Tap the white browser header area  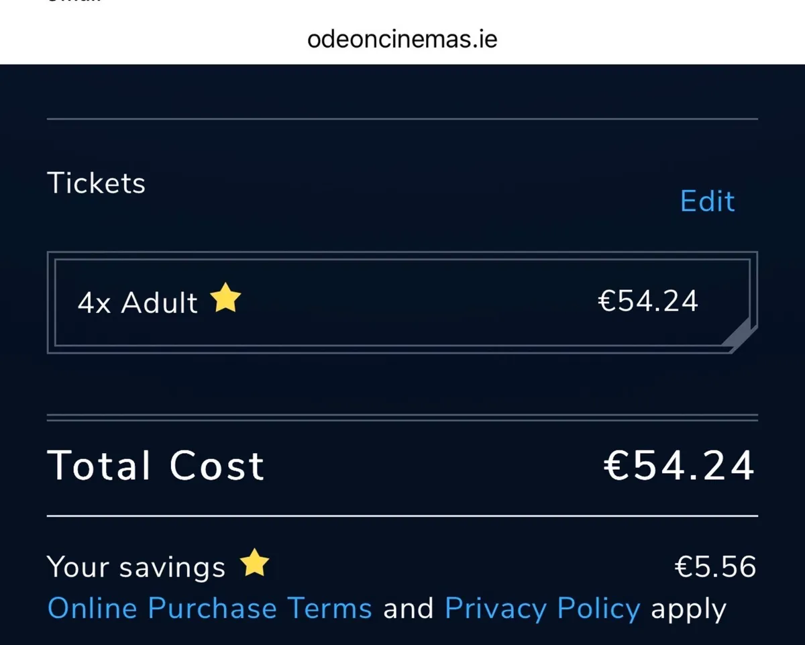coord(402,20)
